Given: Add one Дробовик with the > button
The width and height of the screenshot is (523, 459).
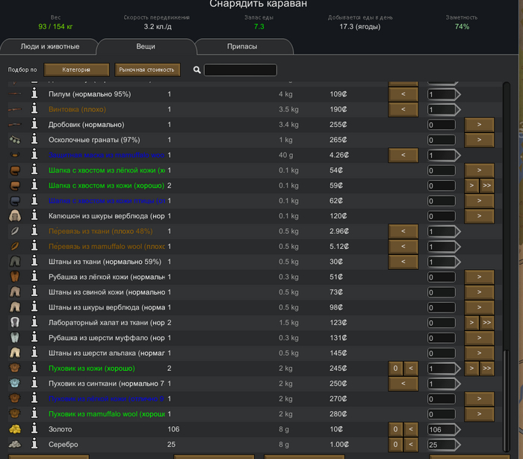Looking at the screenshot, I should coord(479,125).
